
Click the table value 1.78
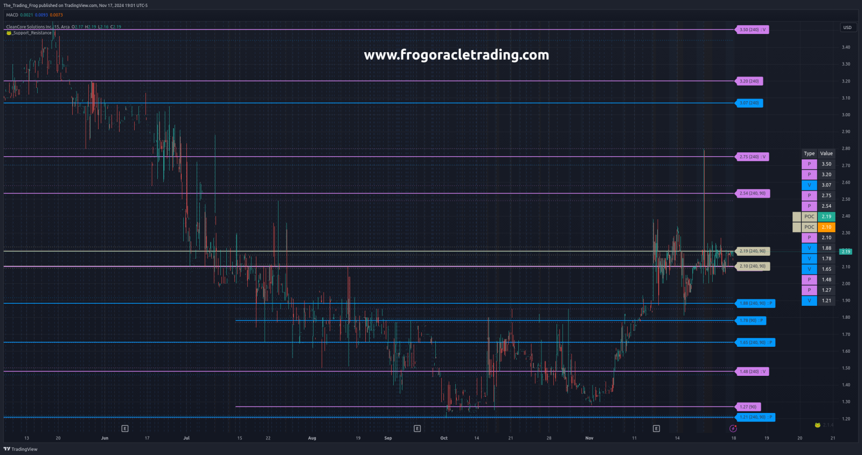pos(826,258)
